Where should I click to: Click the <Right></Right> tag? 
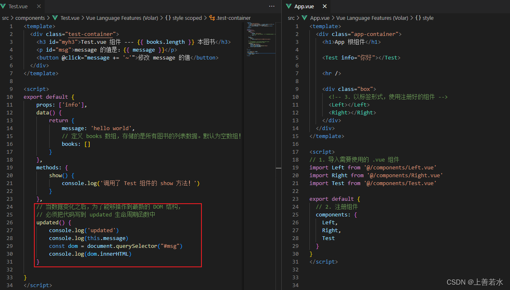(x=352, y=112)
